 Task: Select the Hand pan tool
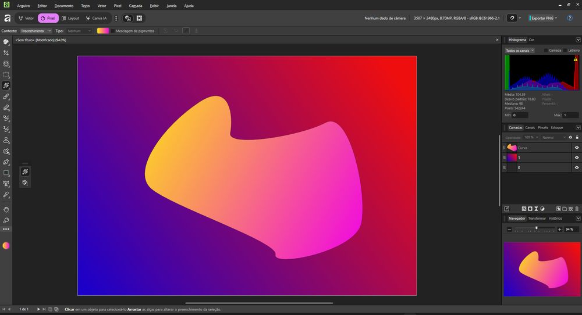[6, 209]
